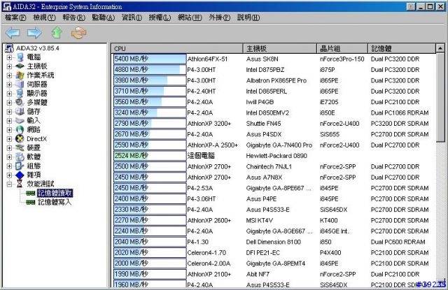Viewport: 448px width, 290px height.
Task: Open the 外掛(P) menu
Action: point(219,17)
